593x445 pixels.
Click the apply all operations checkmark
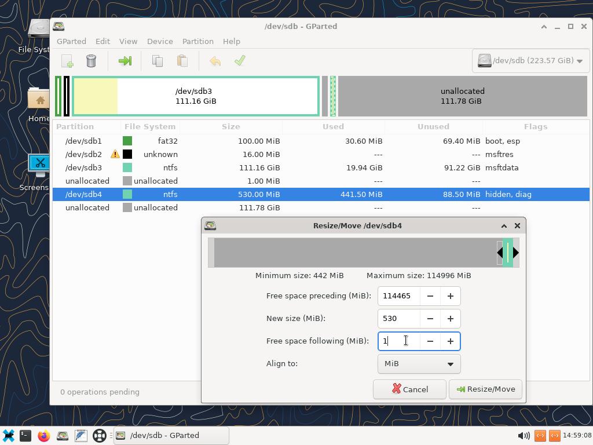tap(240, 61)
